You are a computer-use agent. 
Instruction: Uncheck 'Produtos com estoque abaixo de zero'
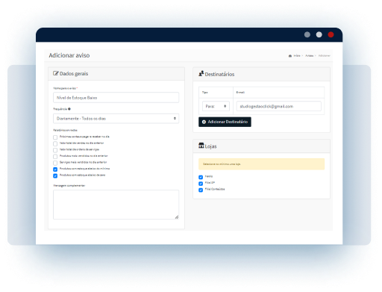(x=55, y=176)
